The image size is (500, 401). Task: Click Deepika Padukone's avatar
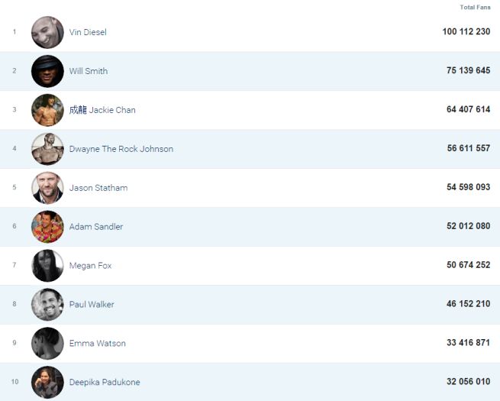pos(47,382)
